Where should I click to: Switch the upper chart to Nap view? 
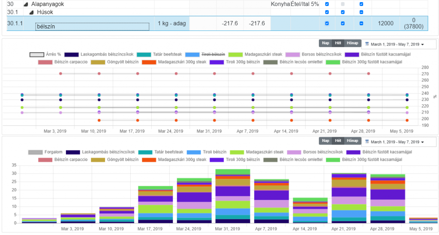pos(326,43)
